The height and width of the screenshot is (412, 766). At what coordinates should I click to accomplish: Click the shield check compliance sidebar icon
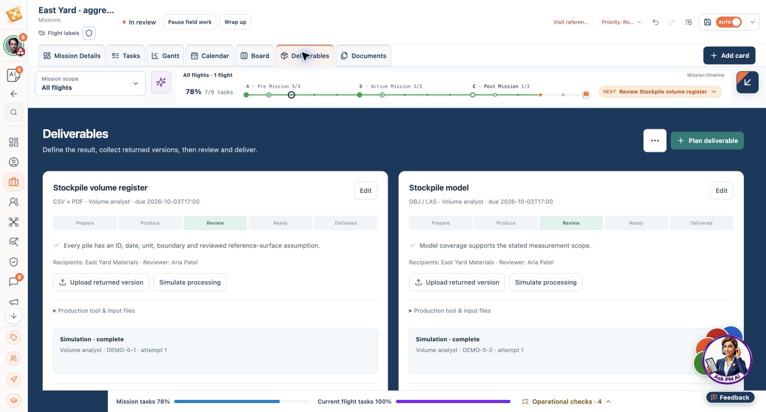click(14, 262)
